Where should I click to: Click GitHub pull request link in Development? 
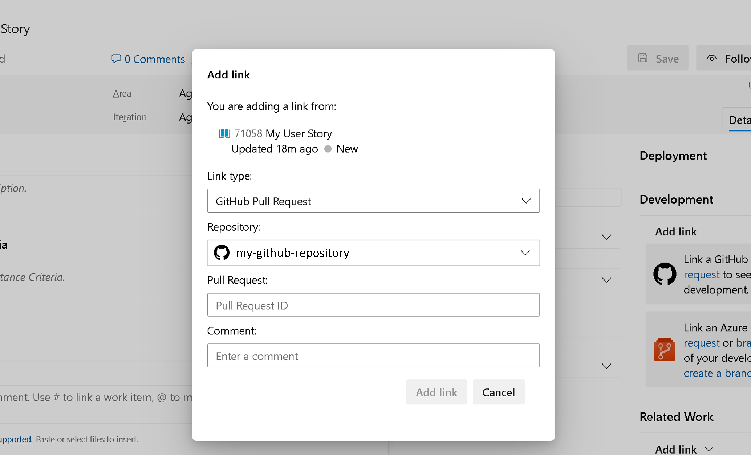click(x=701, y=275)
